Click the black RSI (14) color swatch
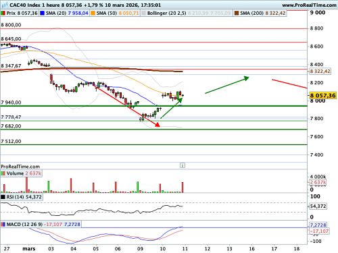Viewport: 338px width, 253px height. [x=3, y=197]
